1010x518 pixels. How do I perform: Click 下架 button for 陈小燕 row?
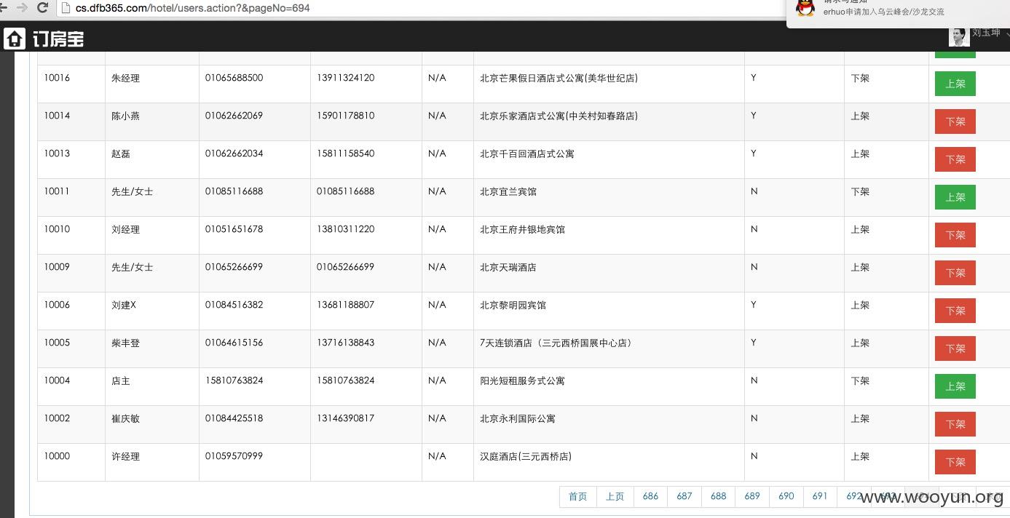pos(955,121)
